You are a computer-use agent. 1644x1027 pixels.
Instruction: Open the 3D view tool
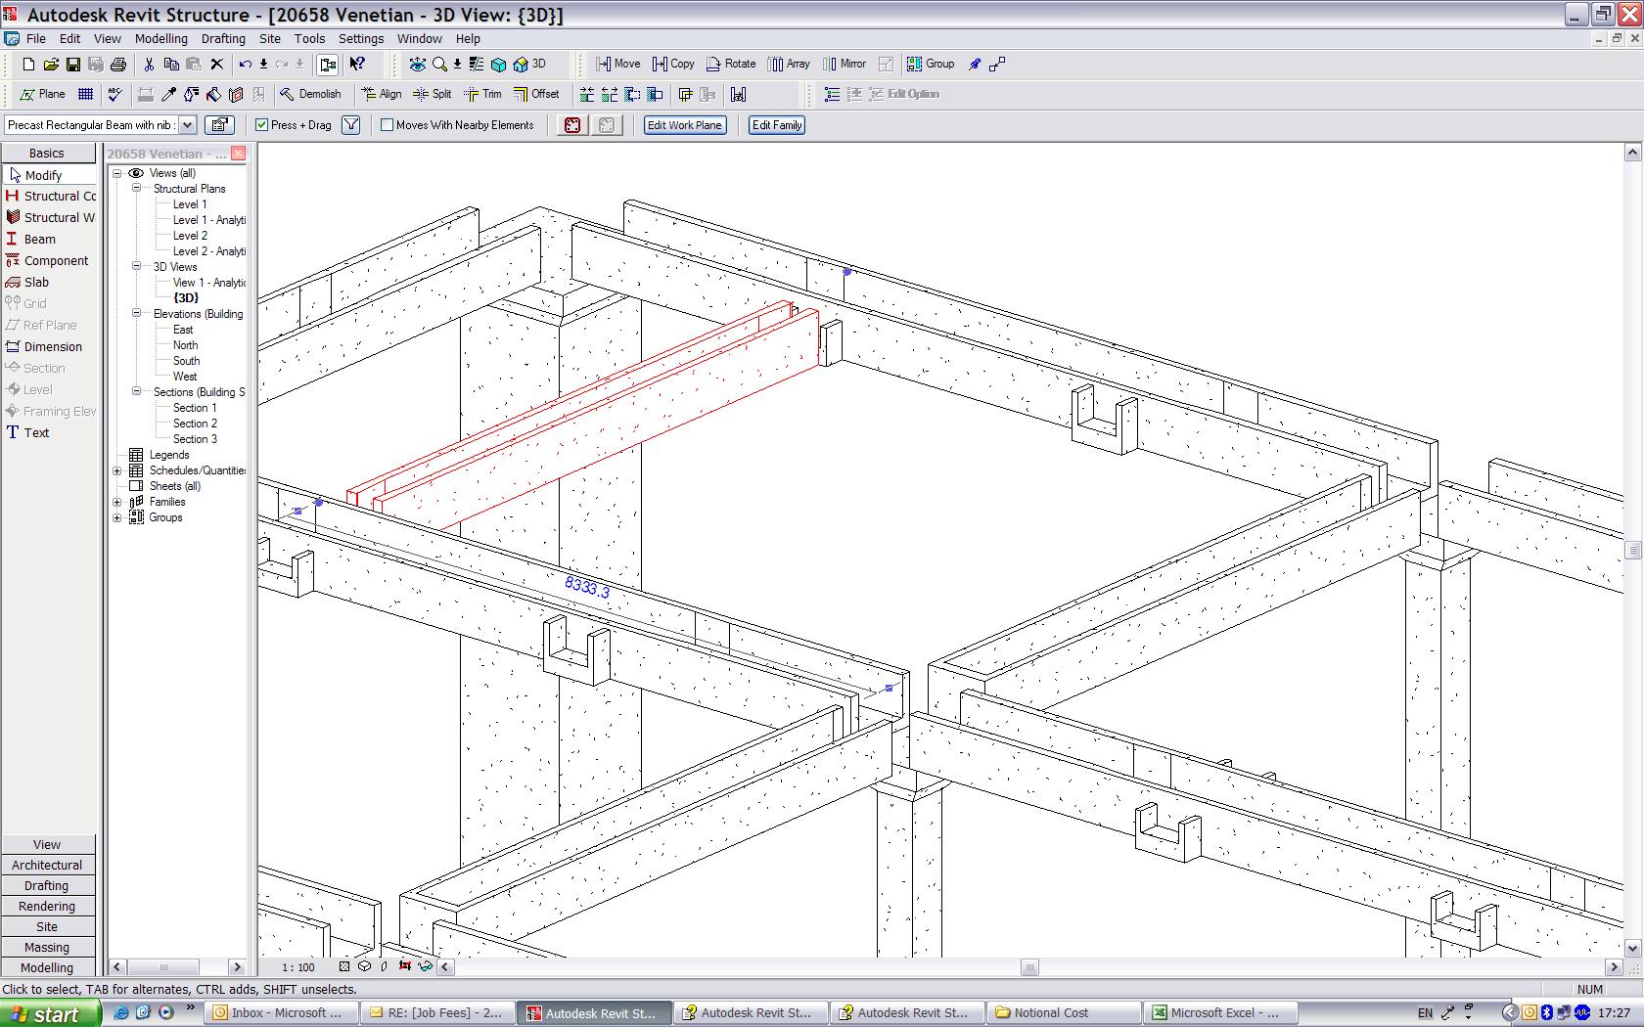click(x=526, y=64)
